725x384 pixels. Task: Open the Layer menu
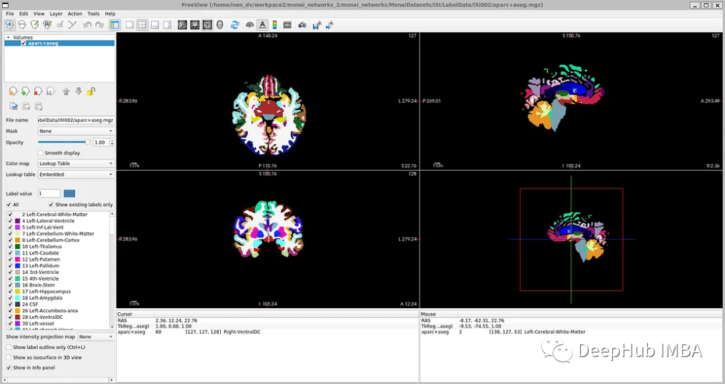[56, 13]
